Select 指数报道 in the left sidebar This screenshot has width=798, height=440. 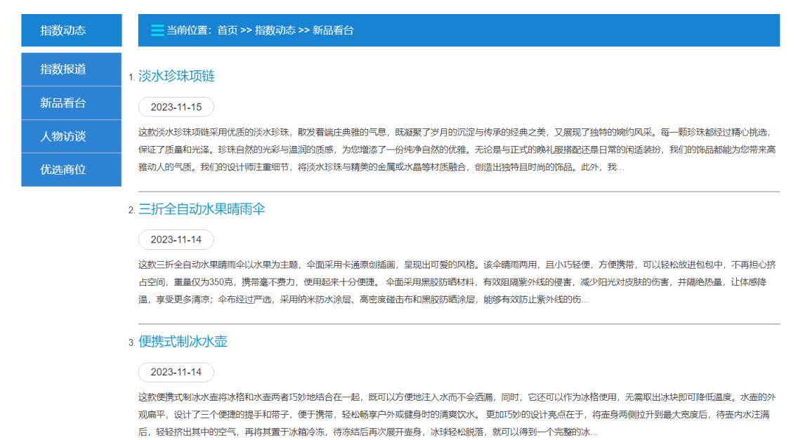click(x=71, y=69)
